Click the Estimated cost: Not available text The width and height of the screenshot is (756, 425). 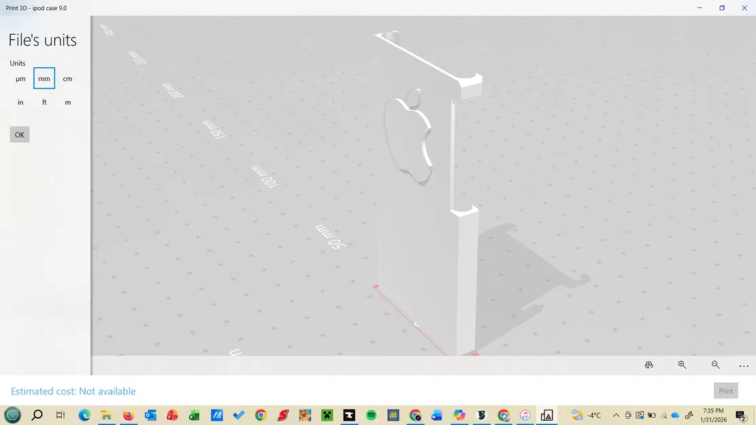coord(73,391)
